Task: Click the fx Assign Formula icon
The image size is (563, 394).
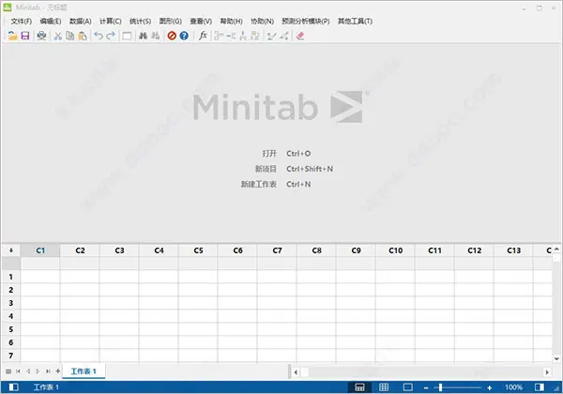Action: tap(203, 35)
